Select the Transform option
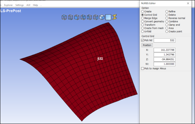 148,25
